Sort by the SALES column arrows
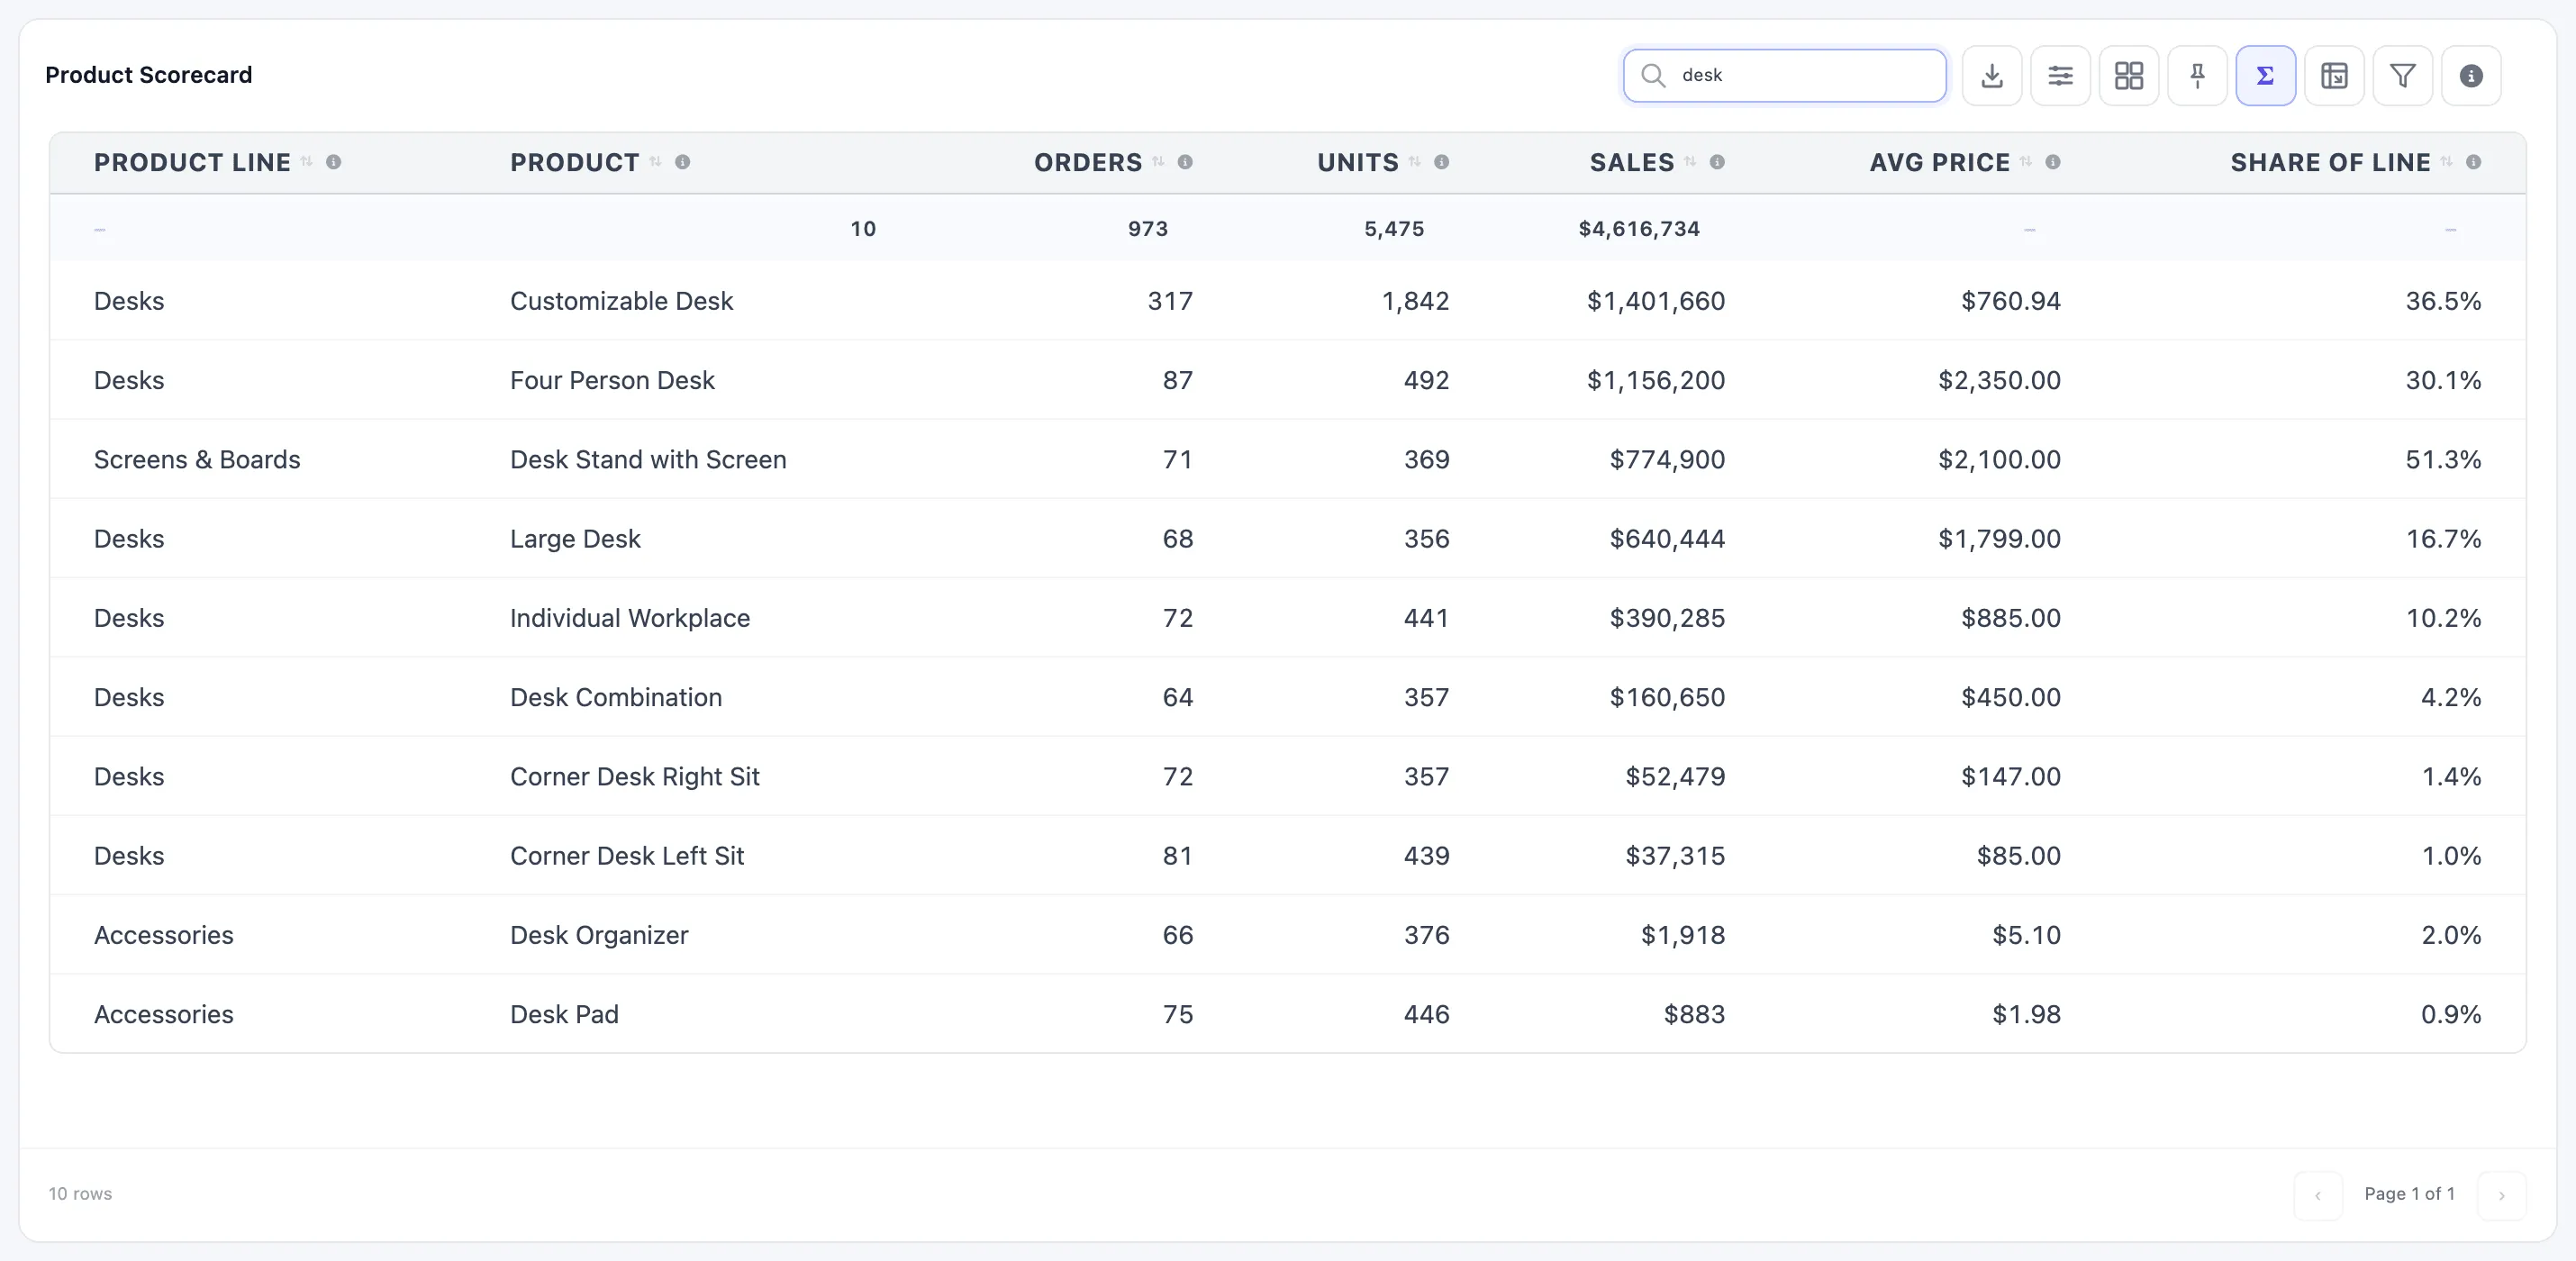This screenshot has width=2576, height=1261. [1690, 162]
